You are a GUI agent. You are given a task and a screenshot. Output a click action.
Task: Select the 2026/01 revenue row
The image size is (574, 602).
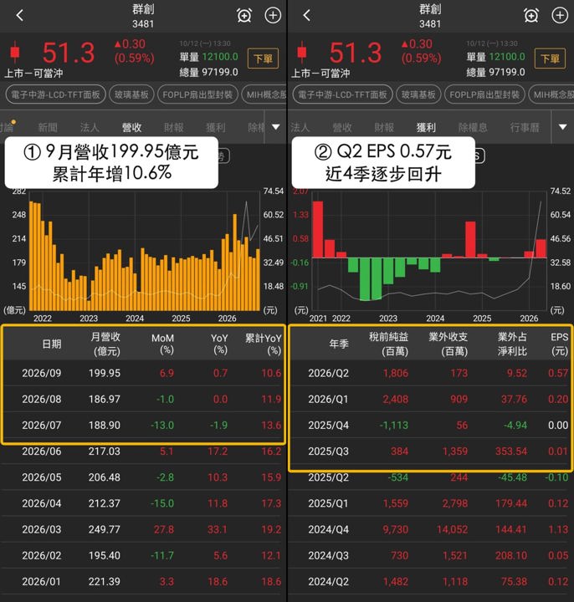143,582
